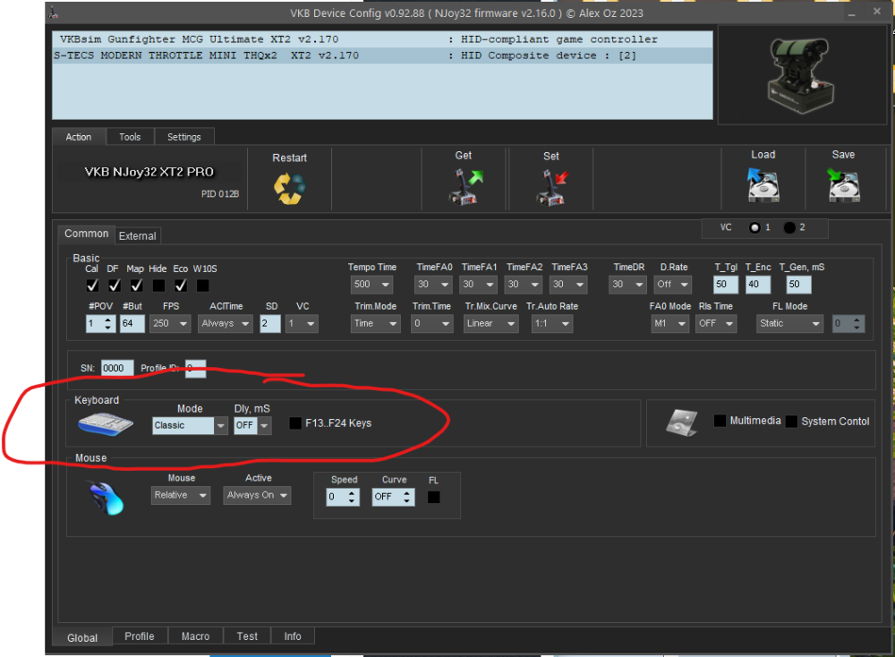Switch to the External tab
Viewport: 895px width, 657px height.
tap(137, 235)
